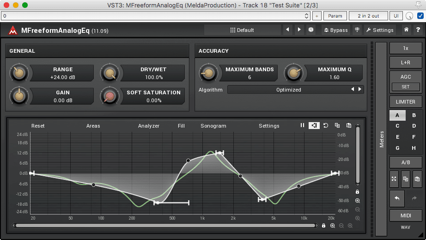Open the Default preset selector
Image resolution: width=426 pixels, height=240 pixels.
pyautogui.click(x=242, y=30)
